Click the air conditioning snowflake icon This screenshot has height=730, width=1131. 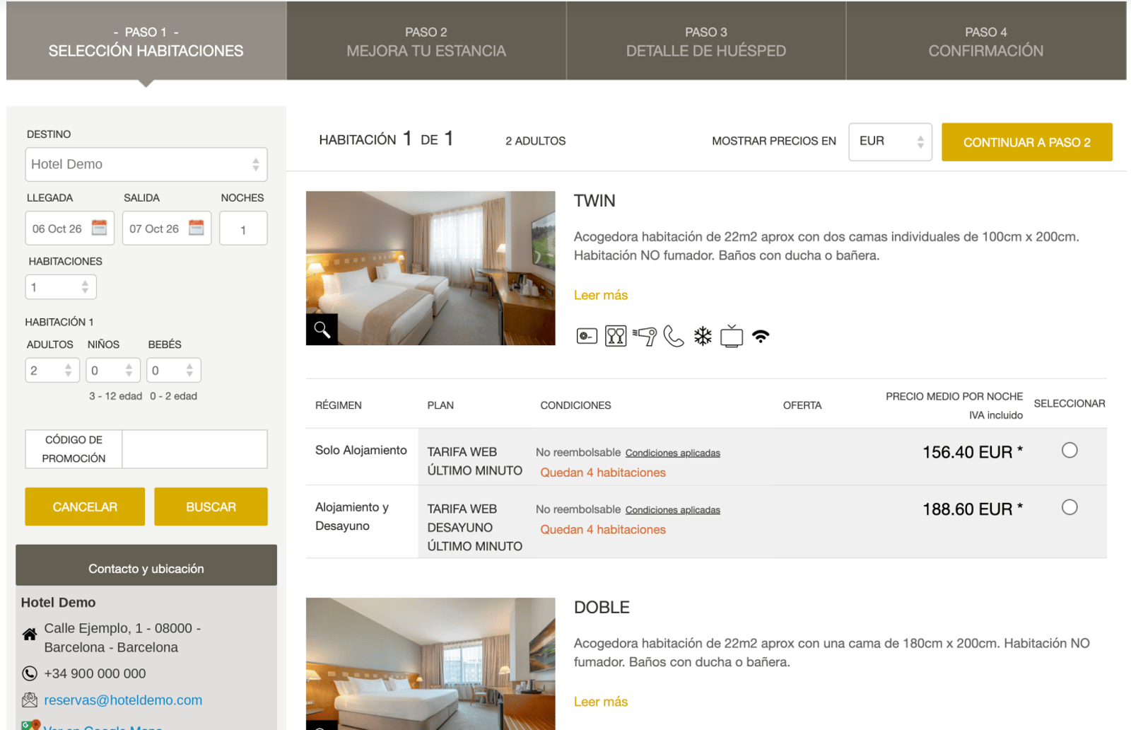point(703,336)
